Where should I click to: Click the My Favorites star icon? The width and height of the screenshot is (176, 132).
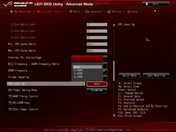pos(11,12)
